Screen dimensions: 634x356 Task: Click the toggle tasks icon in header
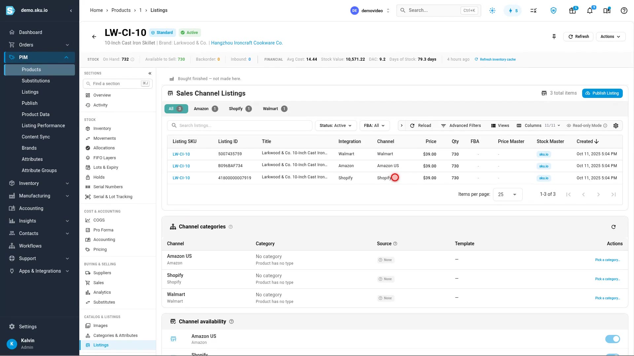click(534, 11)
